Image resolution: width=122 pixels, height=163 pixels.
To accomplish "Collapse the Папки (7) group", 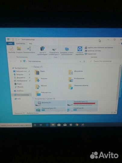I will click(32, 67).
